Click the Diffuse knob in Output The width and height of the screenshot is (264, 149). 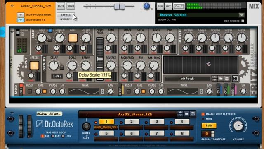[189, 38]
